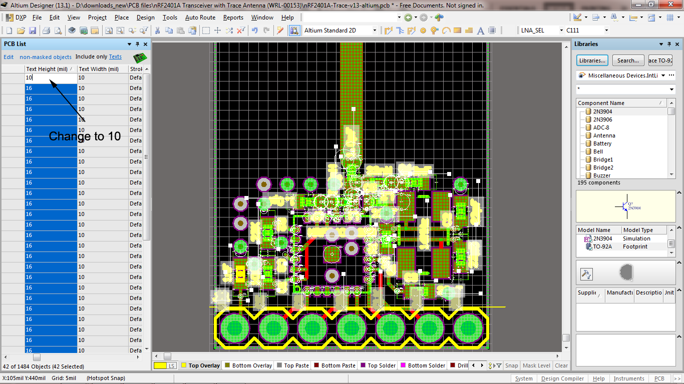Screen dimensions: 684x384
Task: Undo the last action
Action: coord(255,30)
